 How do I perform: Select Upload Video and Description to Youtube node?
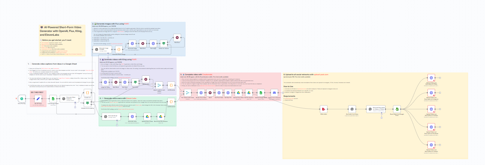click(432, 109)
